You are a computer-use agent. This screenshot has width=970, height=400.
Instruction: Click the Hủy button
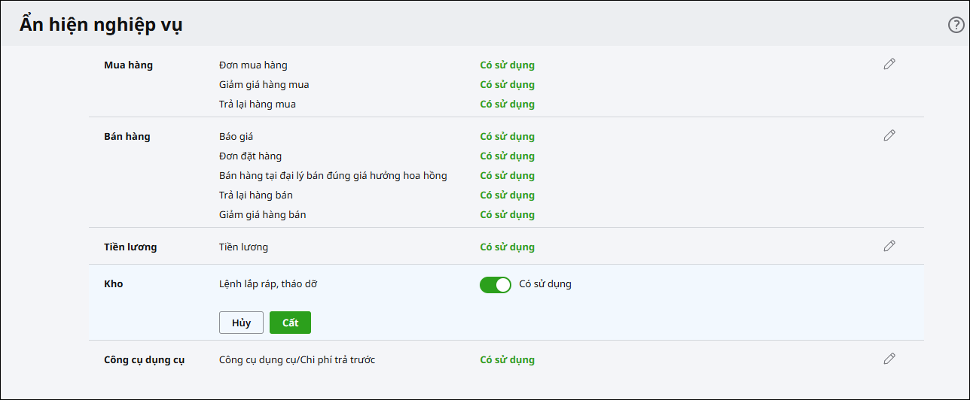(241, 323)
